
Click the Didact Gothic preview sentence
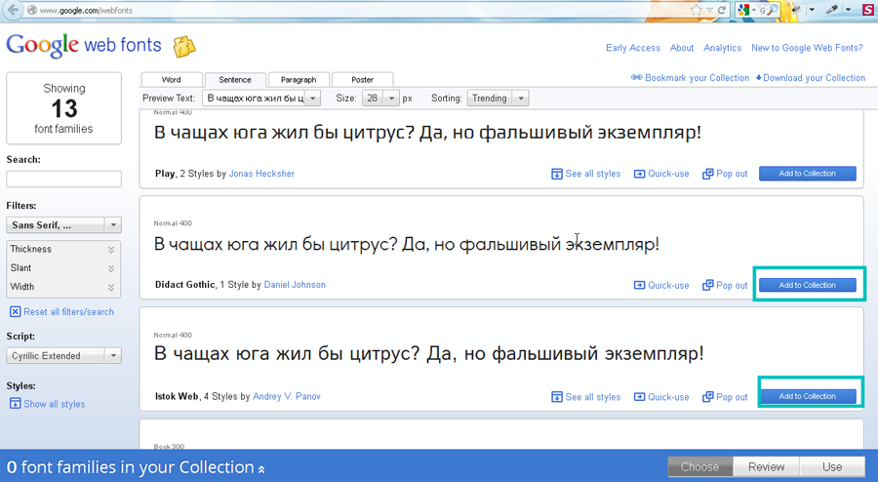pyautogui.click(x=407, y=245)
